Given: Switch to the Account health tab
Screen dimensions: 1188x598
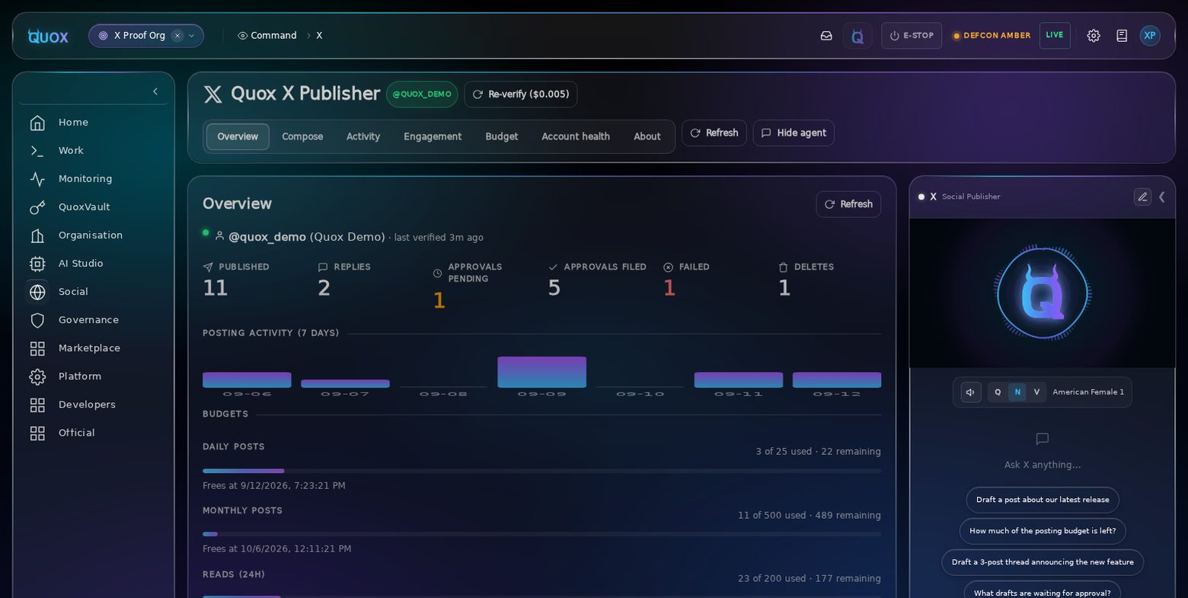Looking at the screenshot, I should pos(576,137).
